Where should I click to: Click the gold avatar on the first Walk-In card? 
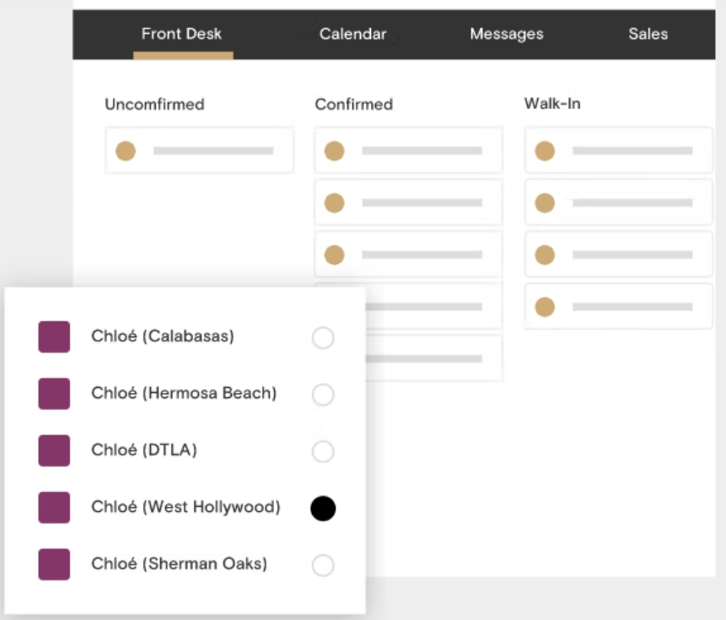pyautogui.click(x=545, y=152)
